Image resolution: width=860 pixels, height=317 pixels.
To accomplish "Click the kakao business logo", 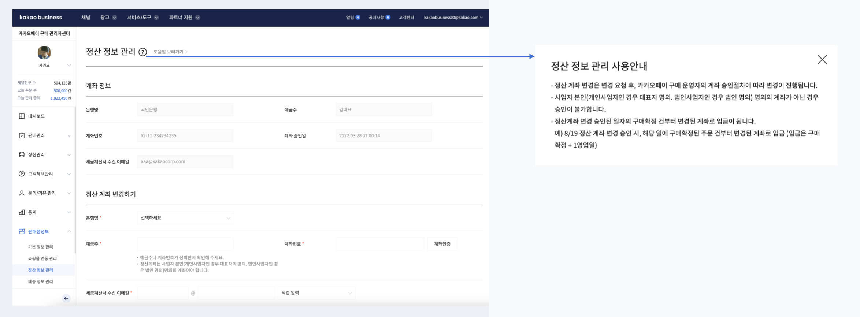I will tap(41, 17).
